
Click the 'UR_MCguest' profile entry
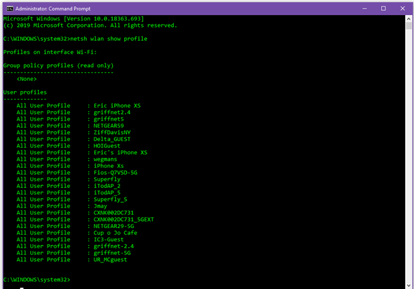pos(110,259)
